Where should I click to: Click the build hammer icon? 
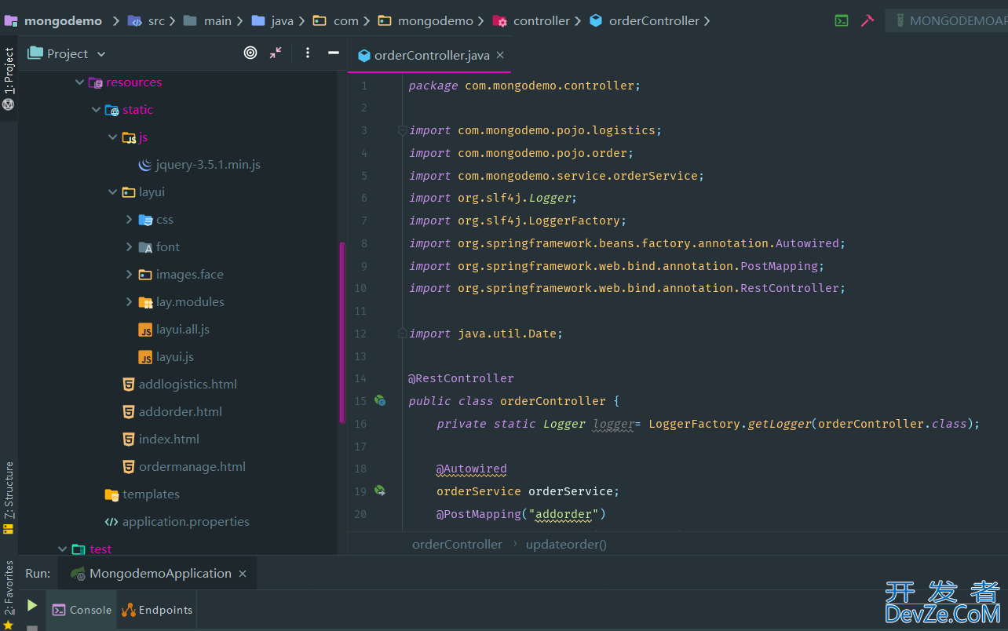point(867,21)
